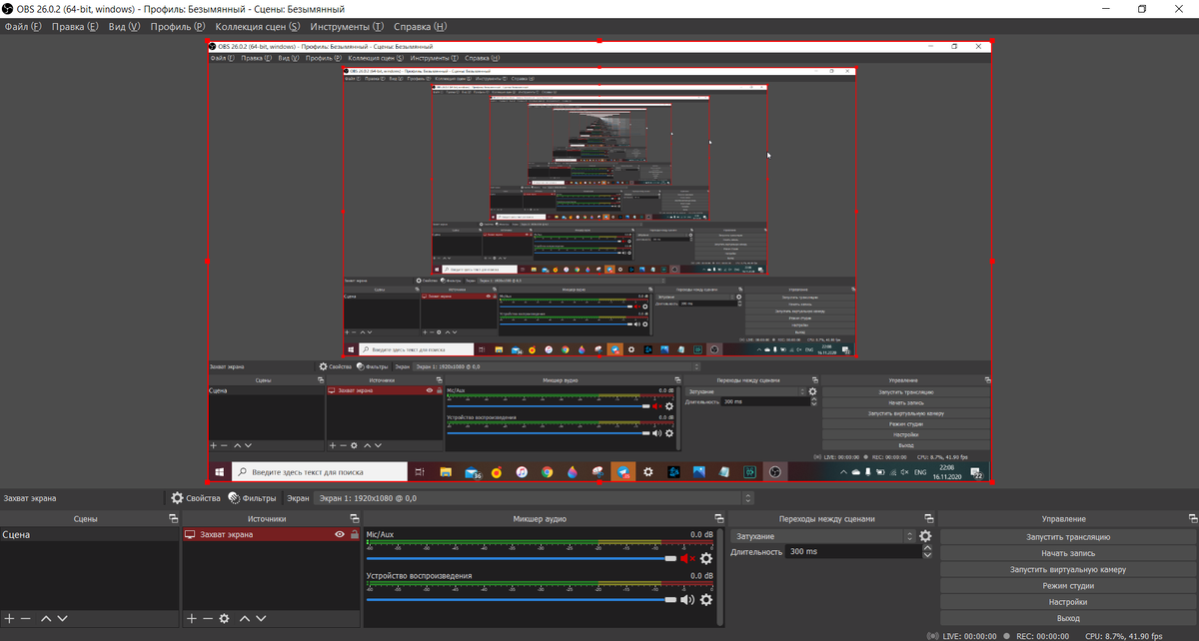Click the Выход button

pos(1068,618)
